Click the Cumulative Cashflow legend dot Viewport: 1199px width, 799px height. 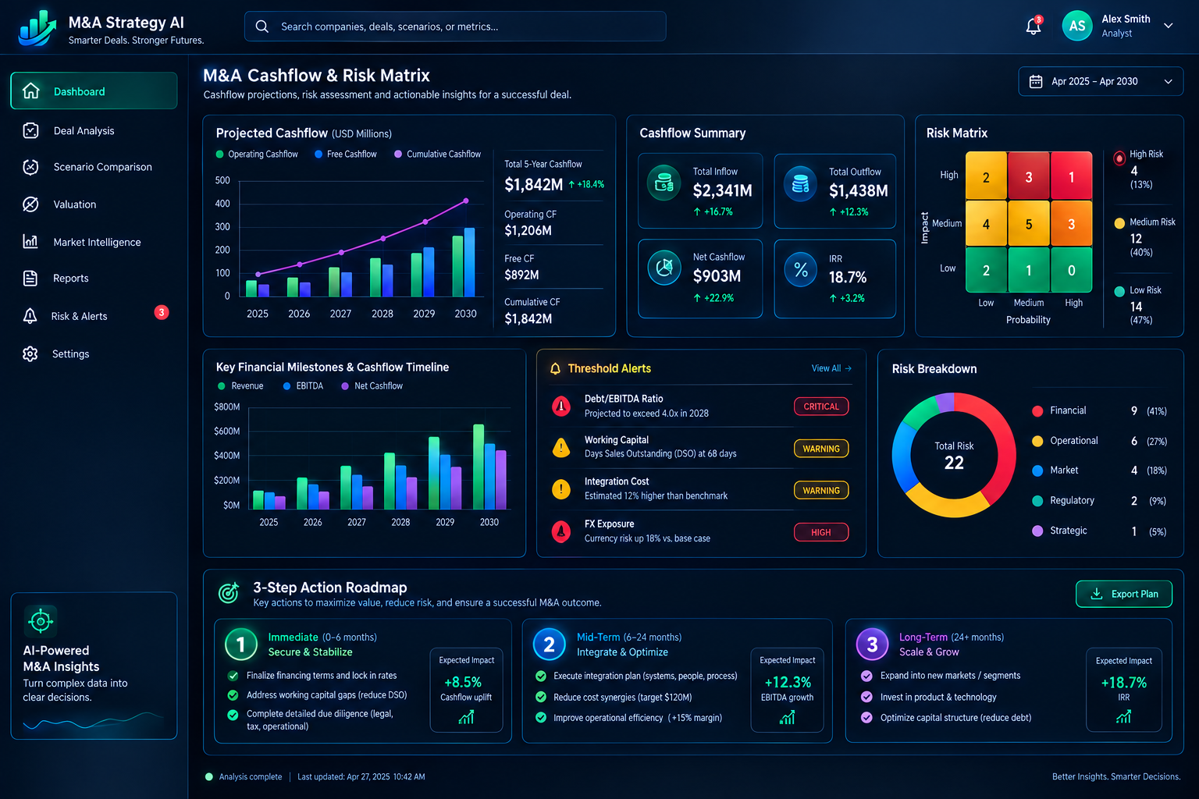398,154
